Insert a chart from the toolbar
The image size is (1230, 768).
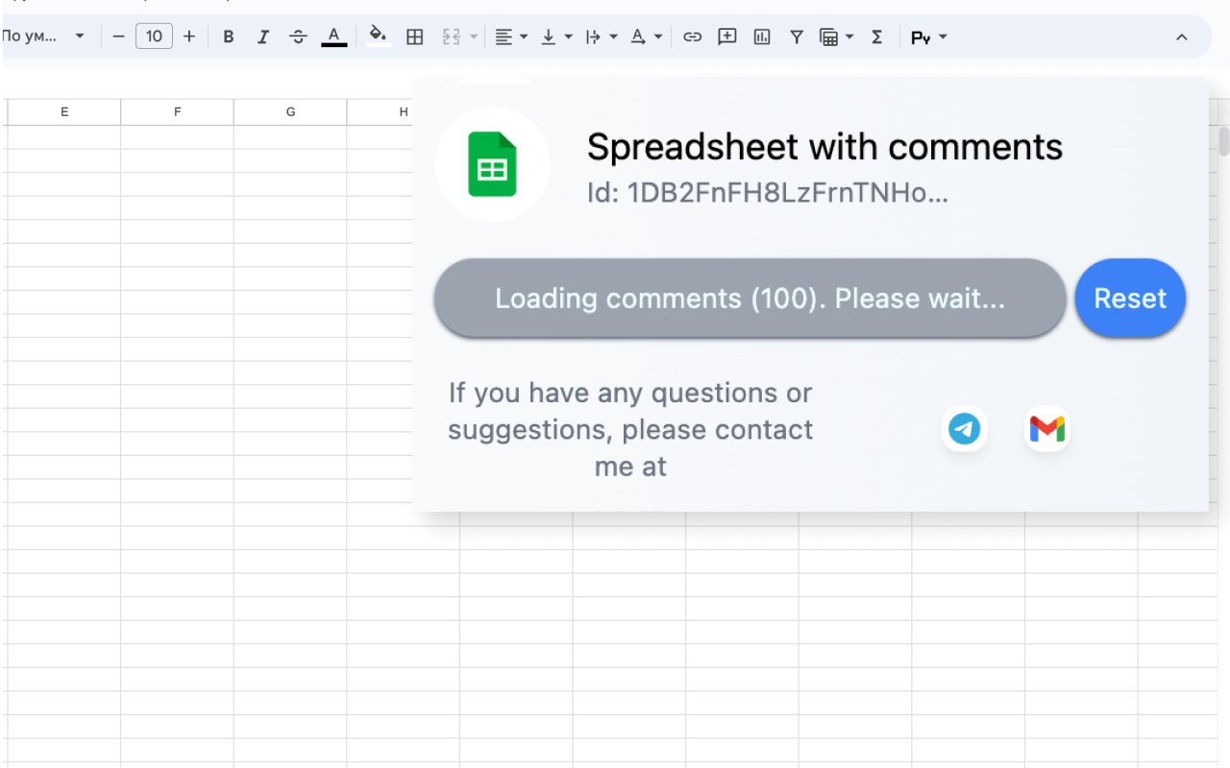(762, 37)
